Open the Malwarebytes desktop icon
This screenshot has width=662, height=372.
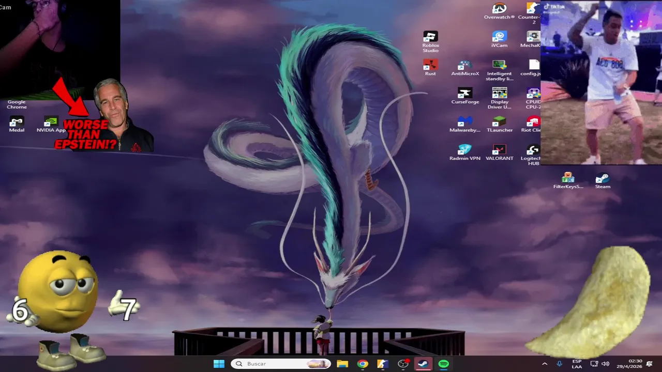coord(465,124)
